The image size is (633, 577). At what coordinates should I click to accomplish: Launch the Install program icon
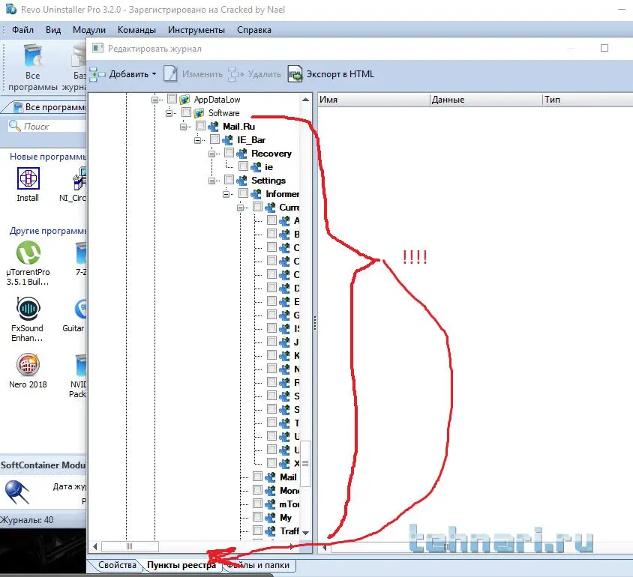[28, 178]
